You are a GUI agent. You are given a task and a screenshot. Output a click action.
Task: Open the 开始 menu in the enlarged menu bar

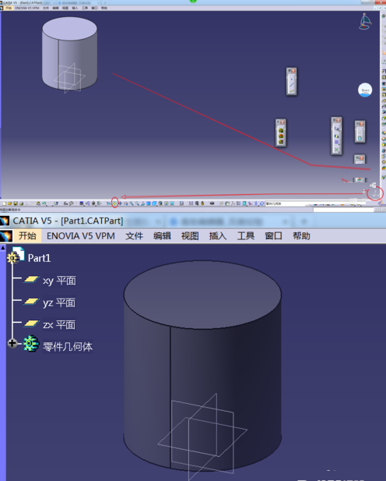coord(27,235)
